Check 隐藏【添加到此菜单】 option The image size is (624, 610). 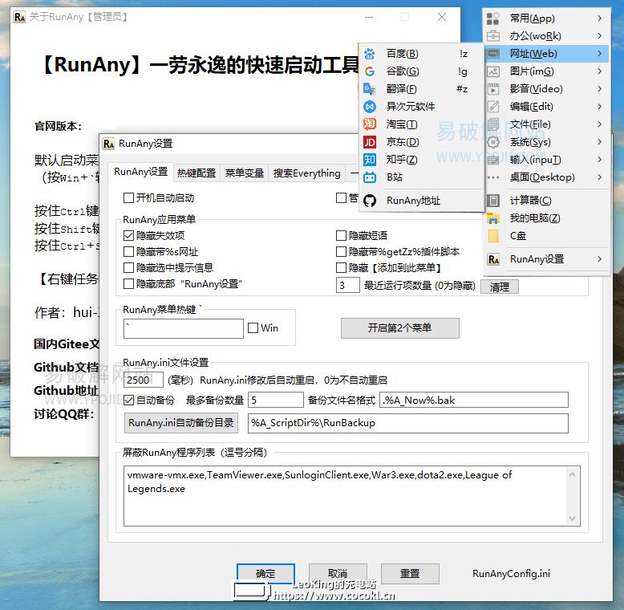point(341,267)
